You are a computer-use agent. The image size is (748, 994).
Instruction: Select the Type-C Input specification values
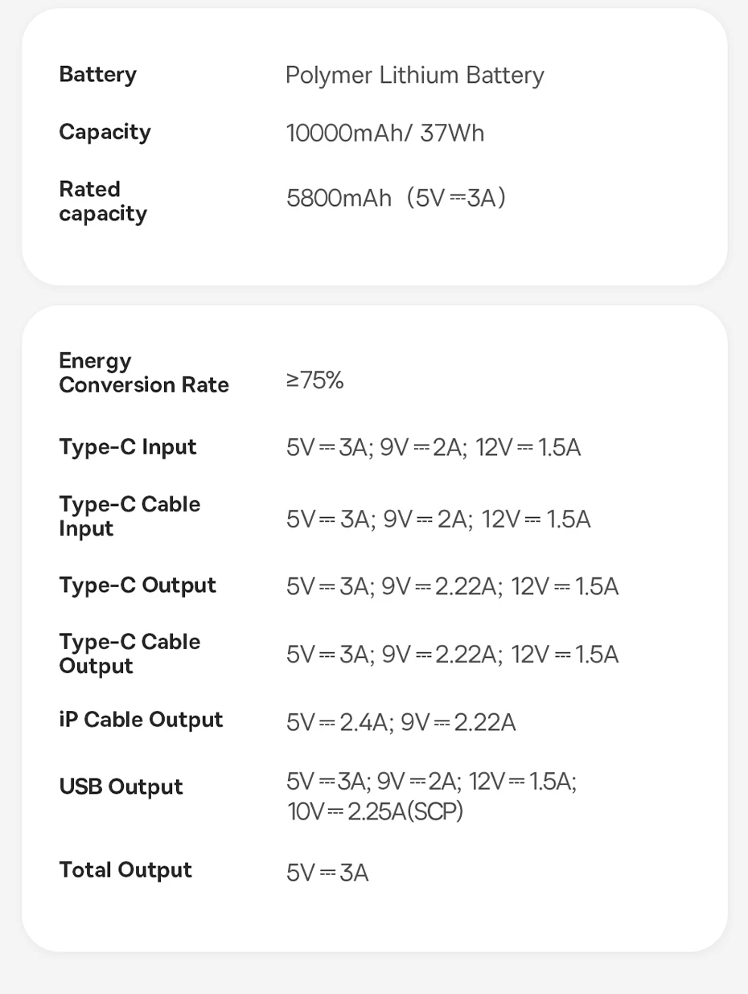(x=433, y=448)
